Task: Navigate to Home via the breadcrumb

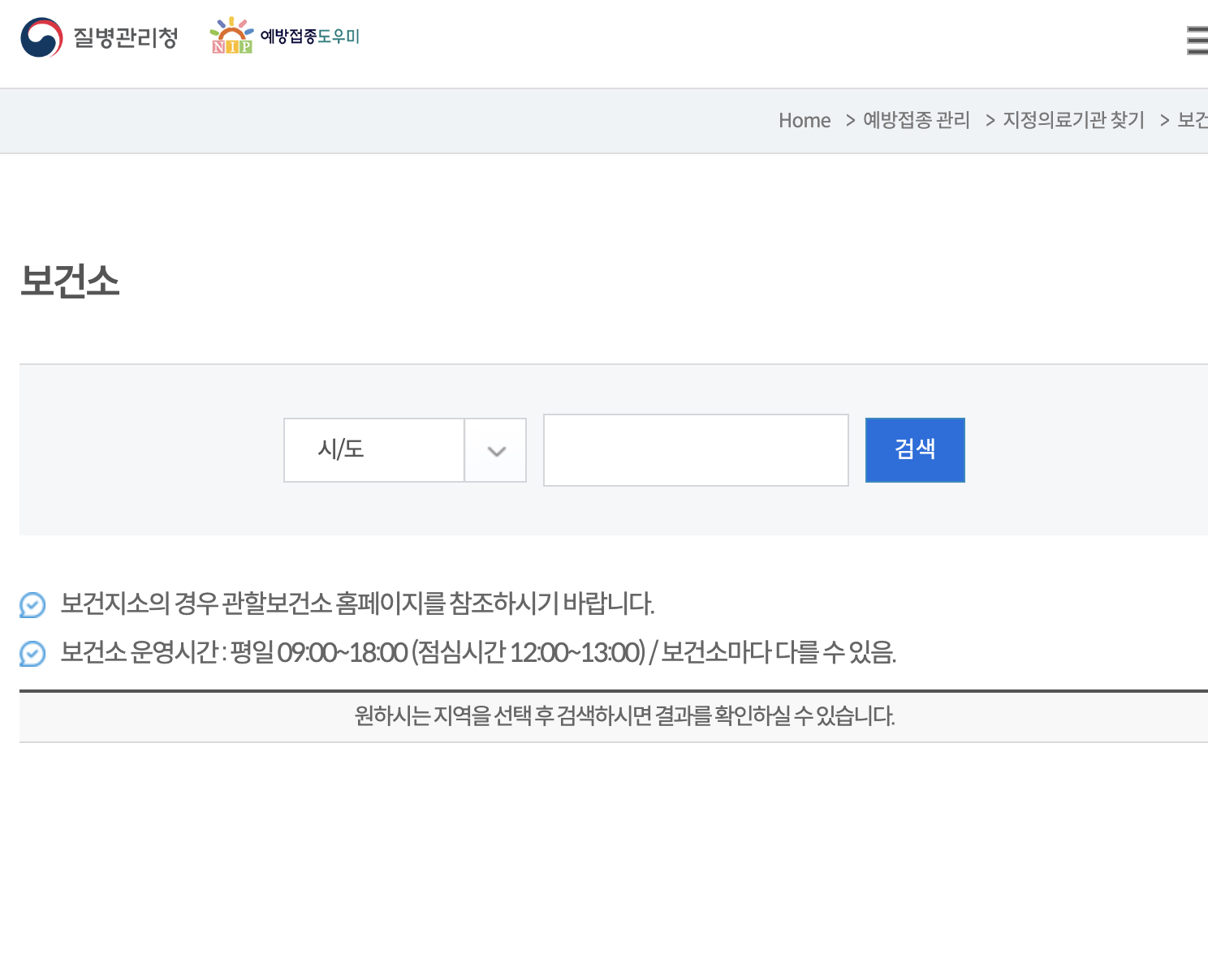Action: [804, 120]
